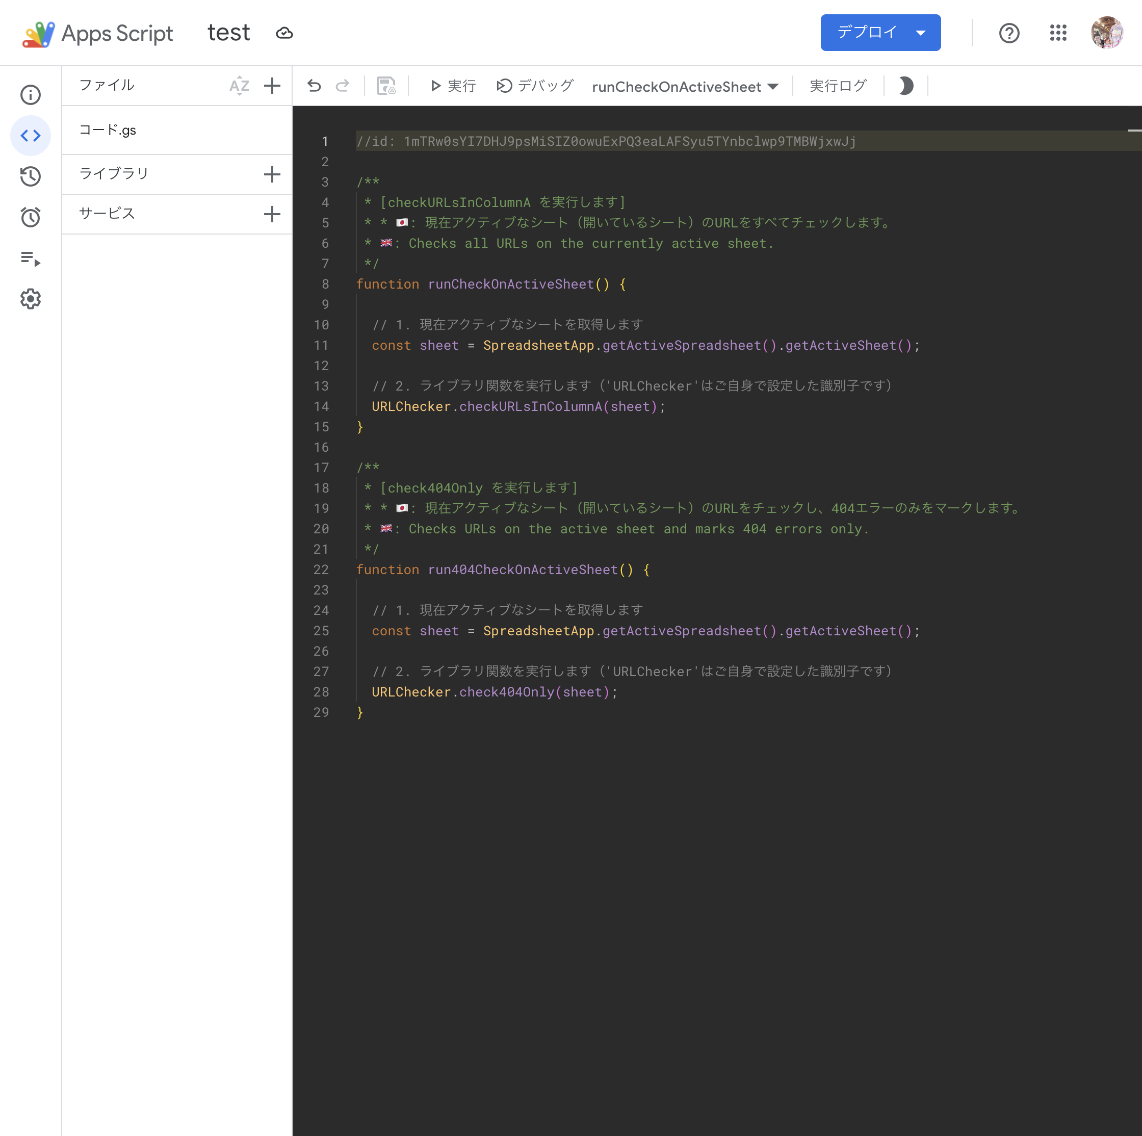Viewport: 1142px width, 1136px height.
Task: Select the コード.gs file
Action: pos(108,130)
